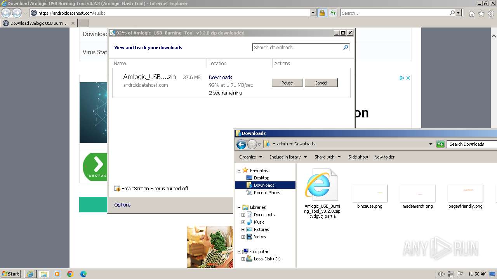This screenshot has width=497, height=279.
Task: Close the advertisement with the X icon
Action: pyautogui.click(x=408, y=78)
